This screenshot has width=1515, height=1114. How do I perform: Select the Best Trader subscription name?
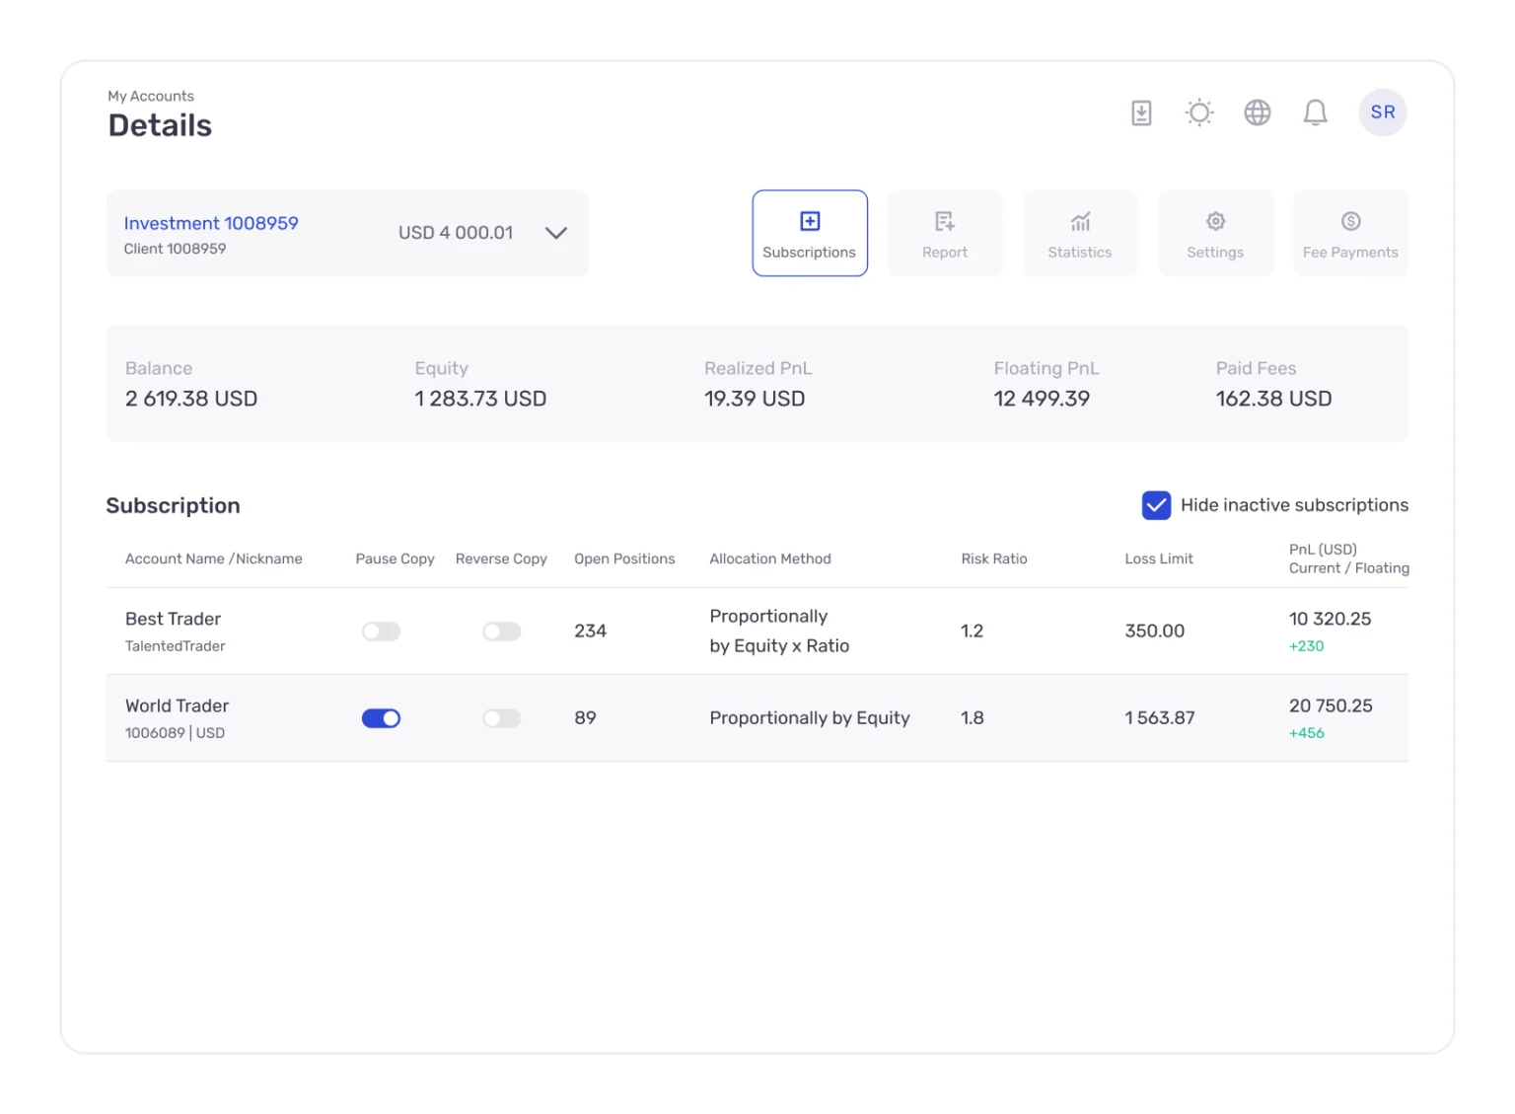point(173,619)
